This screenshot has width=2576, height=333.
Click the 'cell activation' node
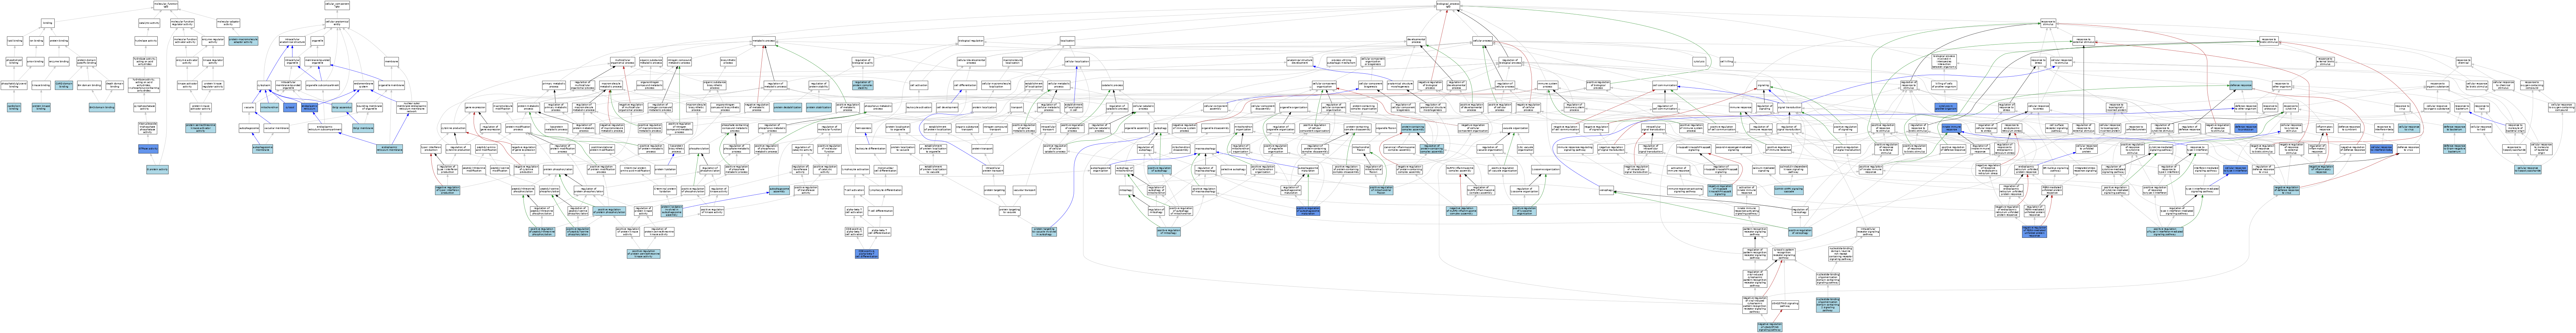point(919,85)
